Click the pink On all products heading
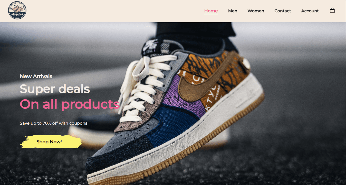This screenshot has width=346, height=185. pos(70,104)
